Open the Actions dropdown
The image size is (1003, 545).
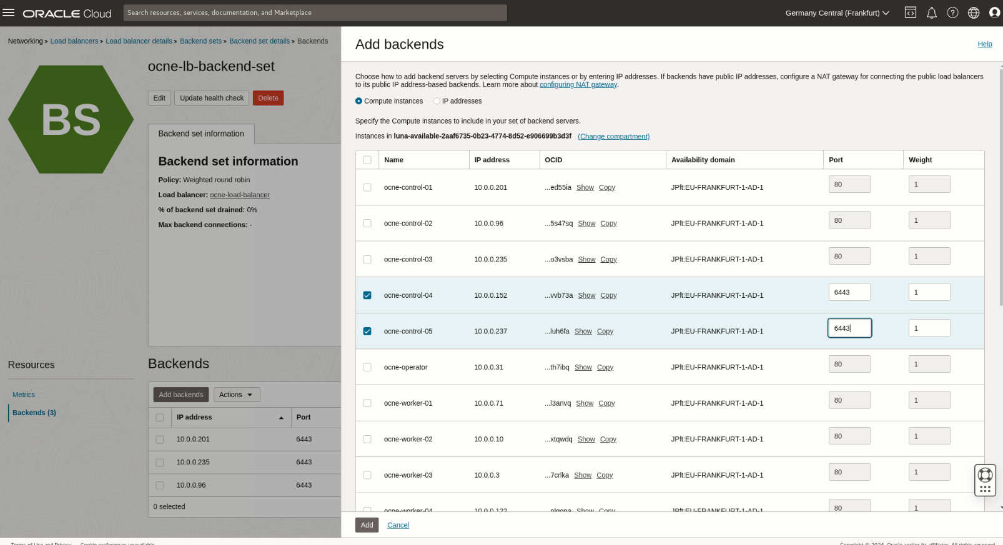(236, 395)
